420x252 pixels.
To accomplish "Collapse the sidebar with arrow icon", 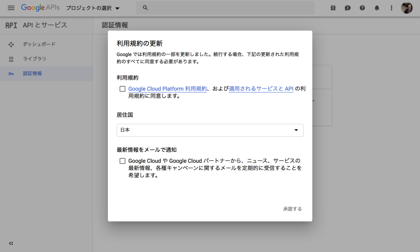I will 11,243.
